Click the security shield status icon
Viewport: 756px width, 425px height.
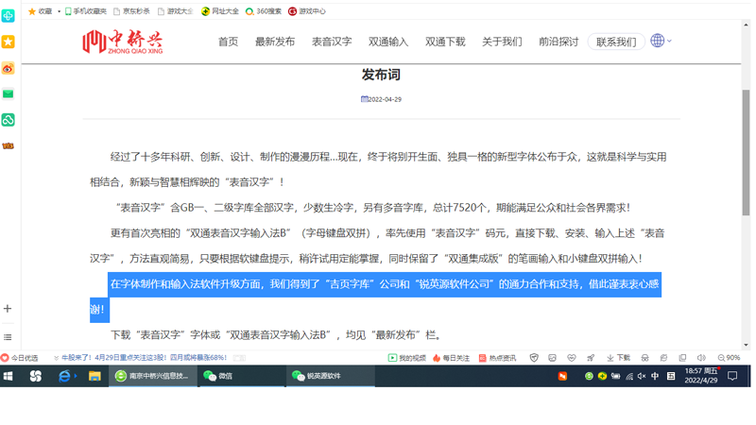click(x=534, y=358)
